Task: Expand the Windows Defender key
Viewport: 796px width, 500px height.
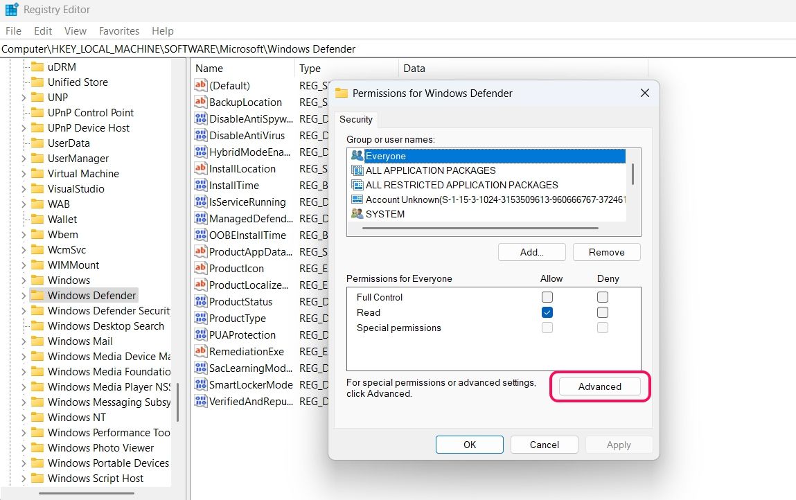Action: (x=24, y=296)
